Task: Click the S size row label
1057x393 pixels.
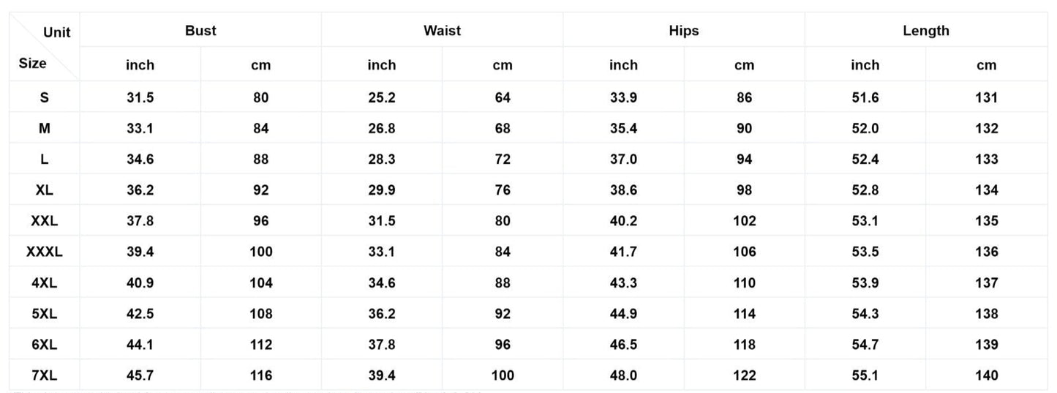Action: [45, 97]
